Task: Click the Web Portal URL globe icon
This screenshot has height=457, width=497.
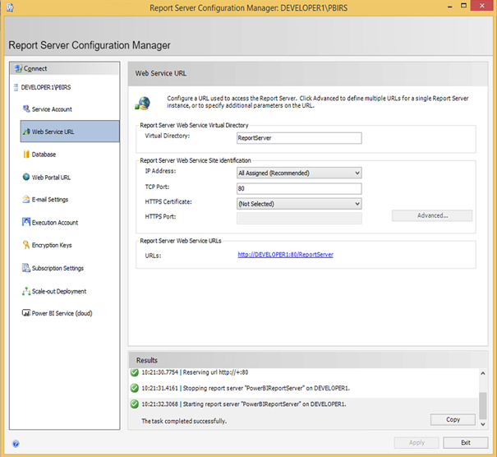Action: [x=26, y=177]
